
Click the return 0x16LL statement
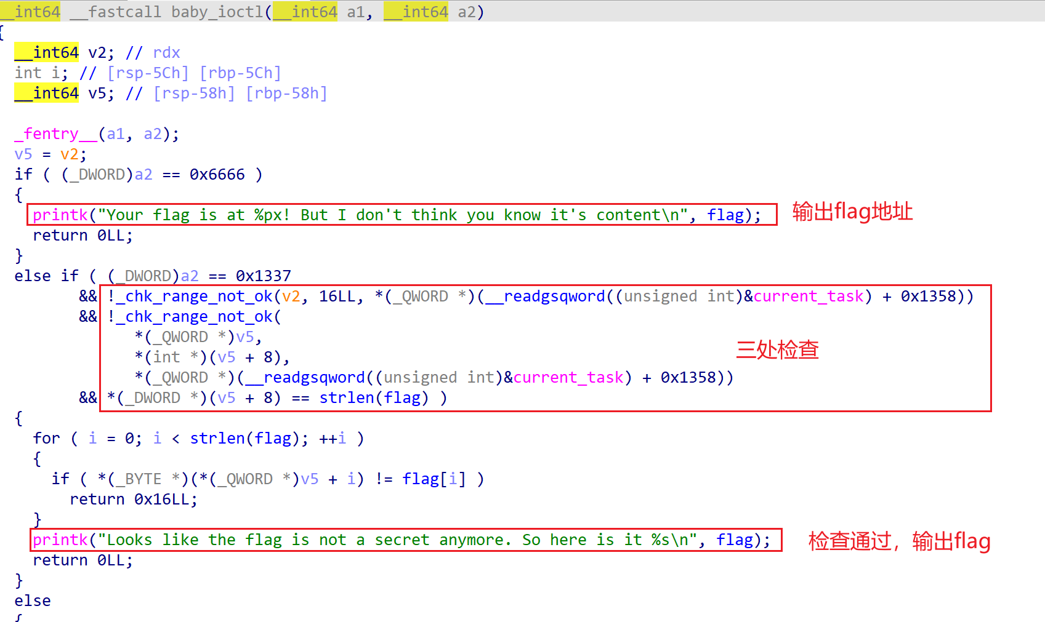point(134,499)
